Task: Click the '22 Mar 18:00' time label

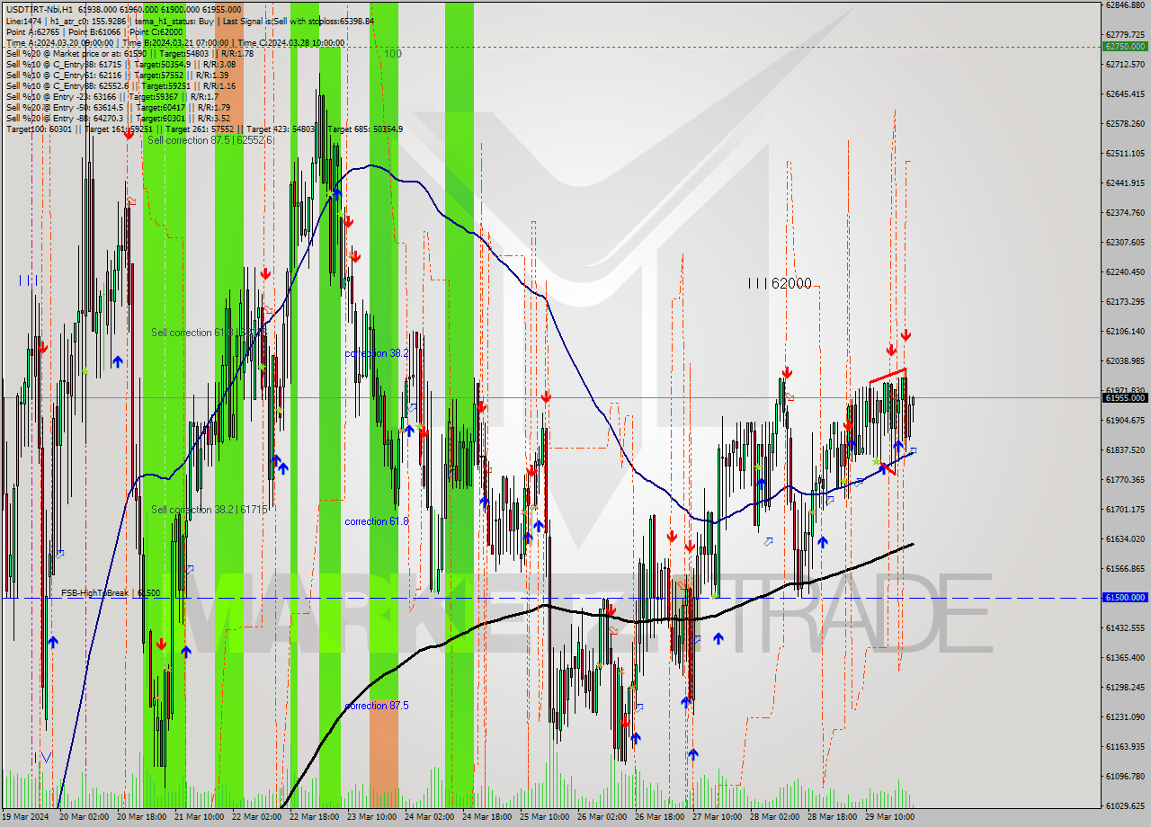Action: [x=315, y=817]
